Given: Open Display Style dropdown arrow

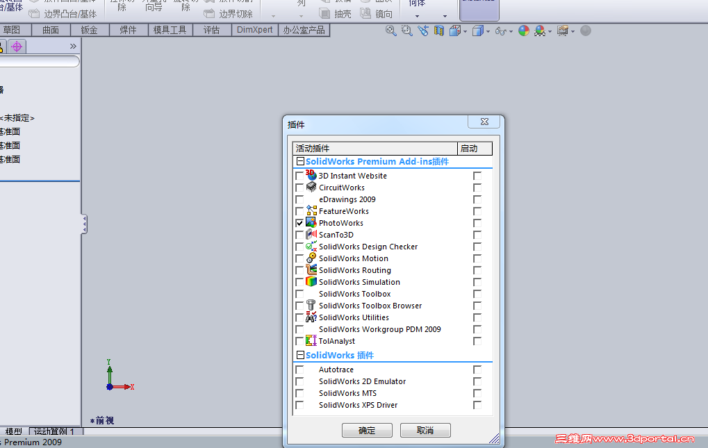Looking at the screenshot, I should click(x=488, y=31).
